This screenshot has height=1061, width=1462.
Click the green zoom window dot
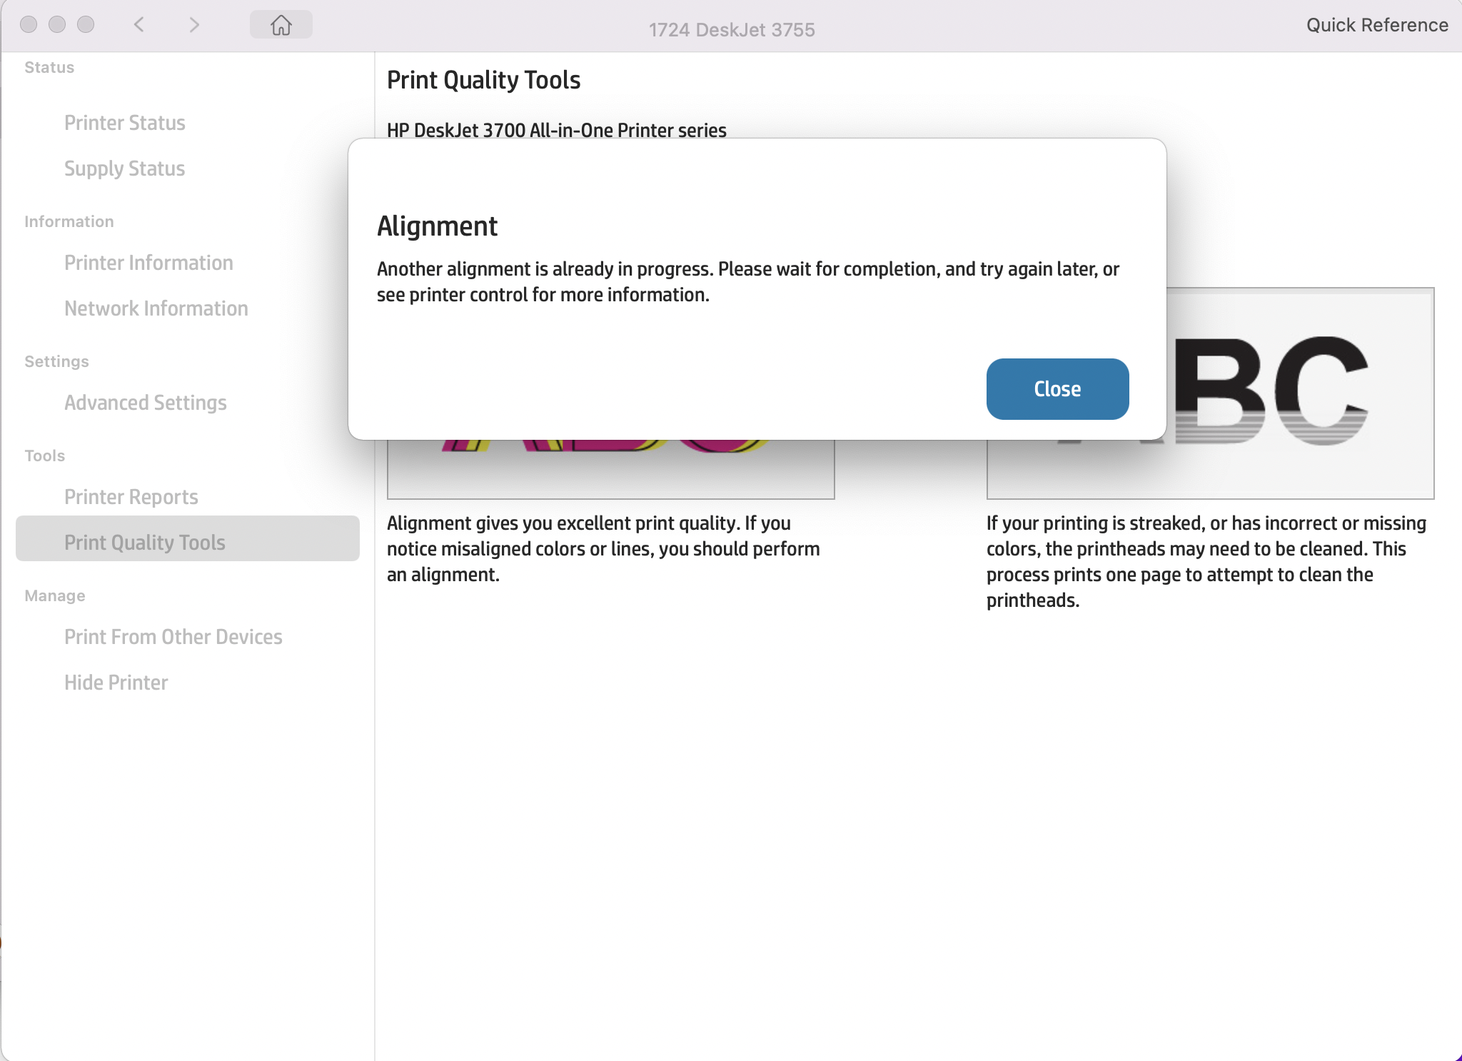86,24
